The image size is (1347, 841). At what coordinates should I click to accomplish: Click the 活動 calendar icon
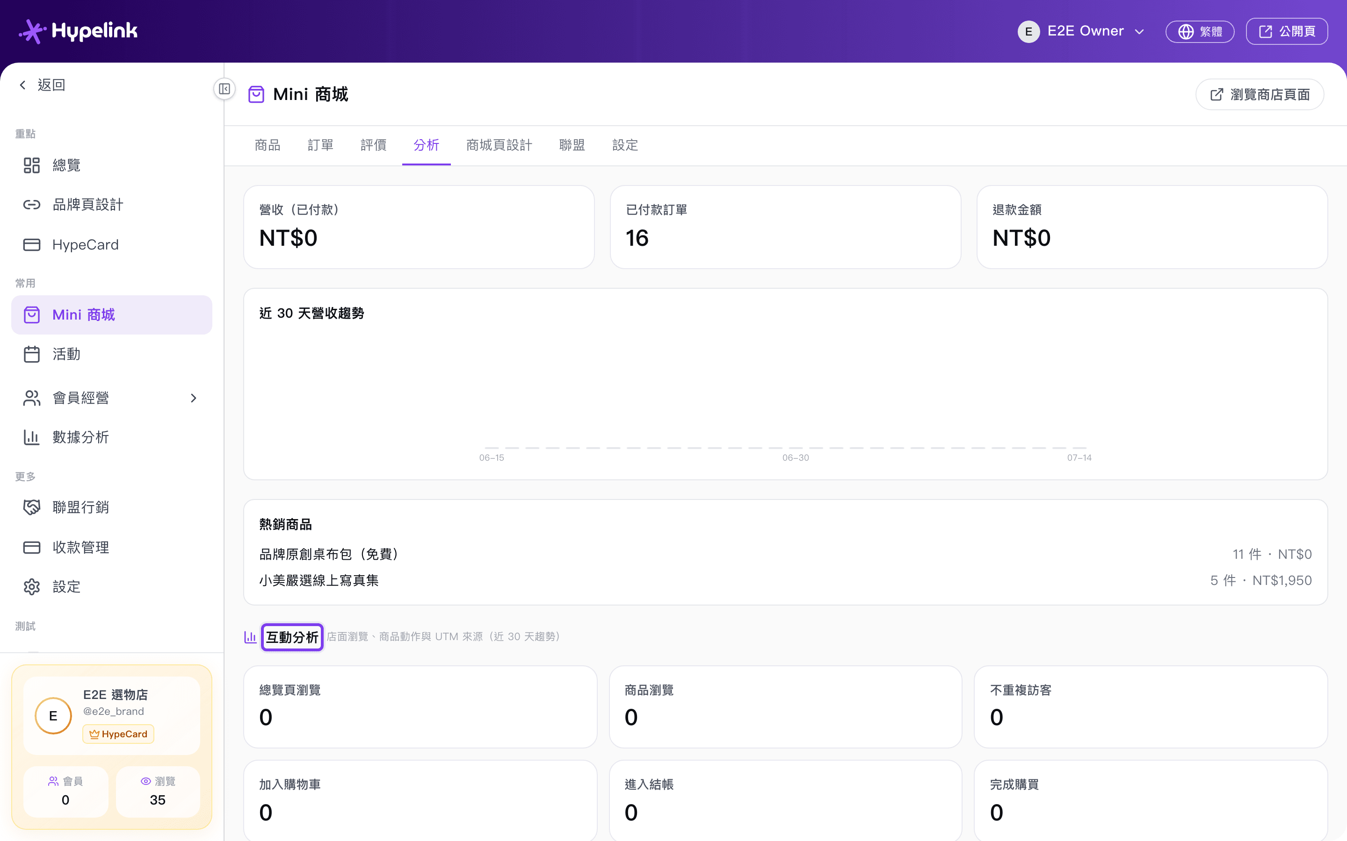[32, 354]
